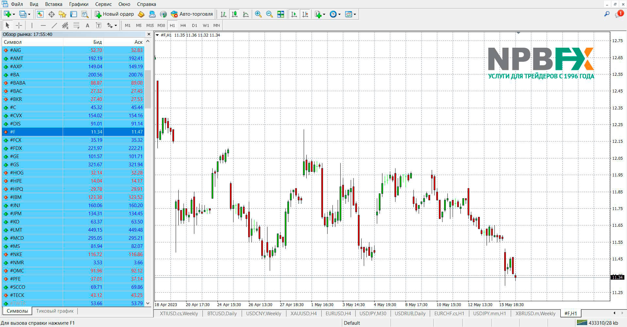Open the BTCUSD,Daily chart tab
Screen dimensions: 627x327
click(x=222, y=313)
